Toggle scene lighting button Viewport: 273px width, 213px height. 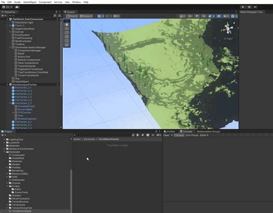[x=197, y=16]
